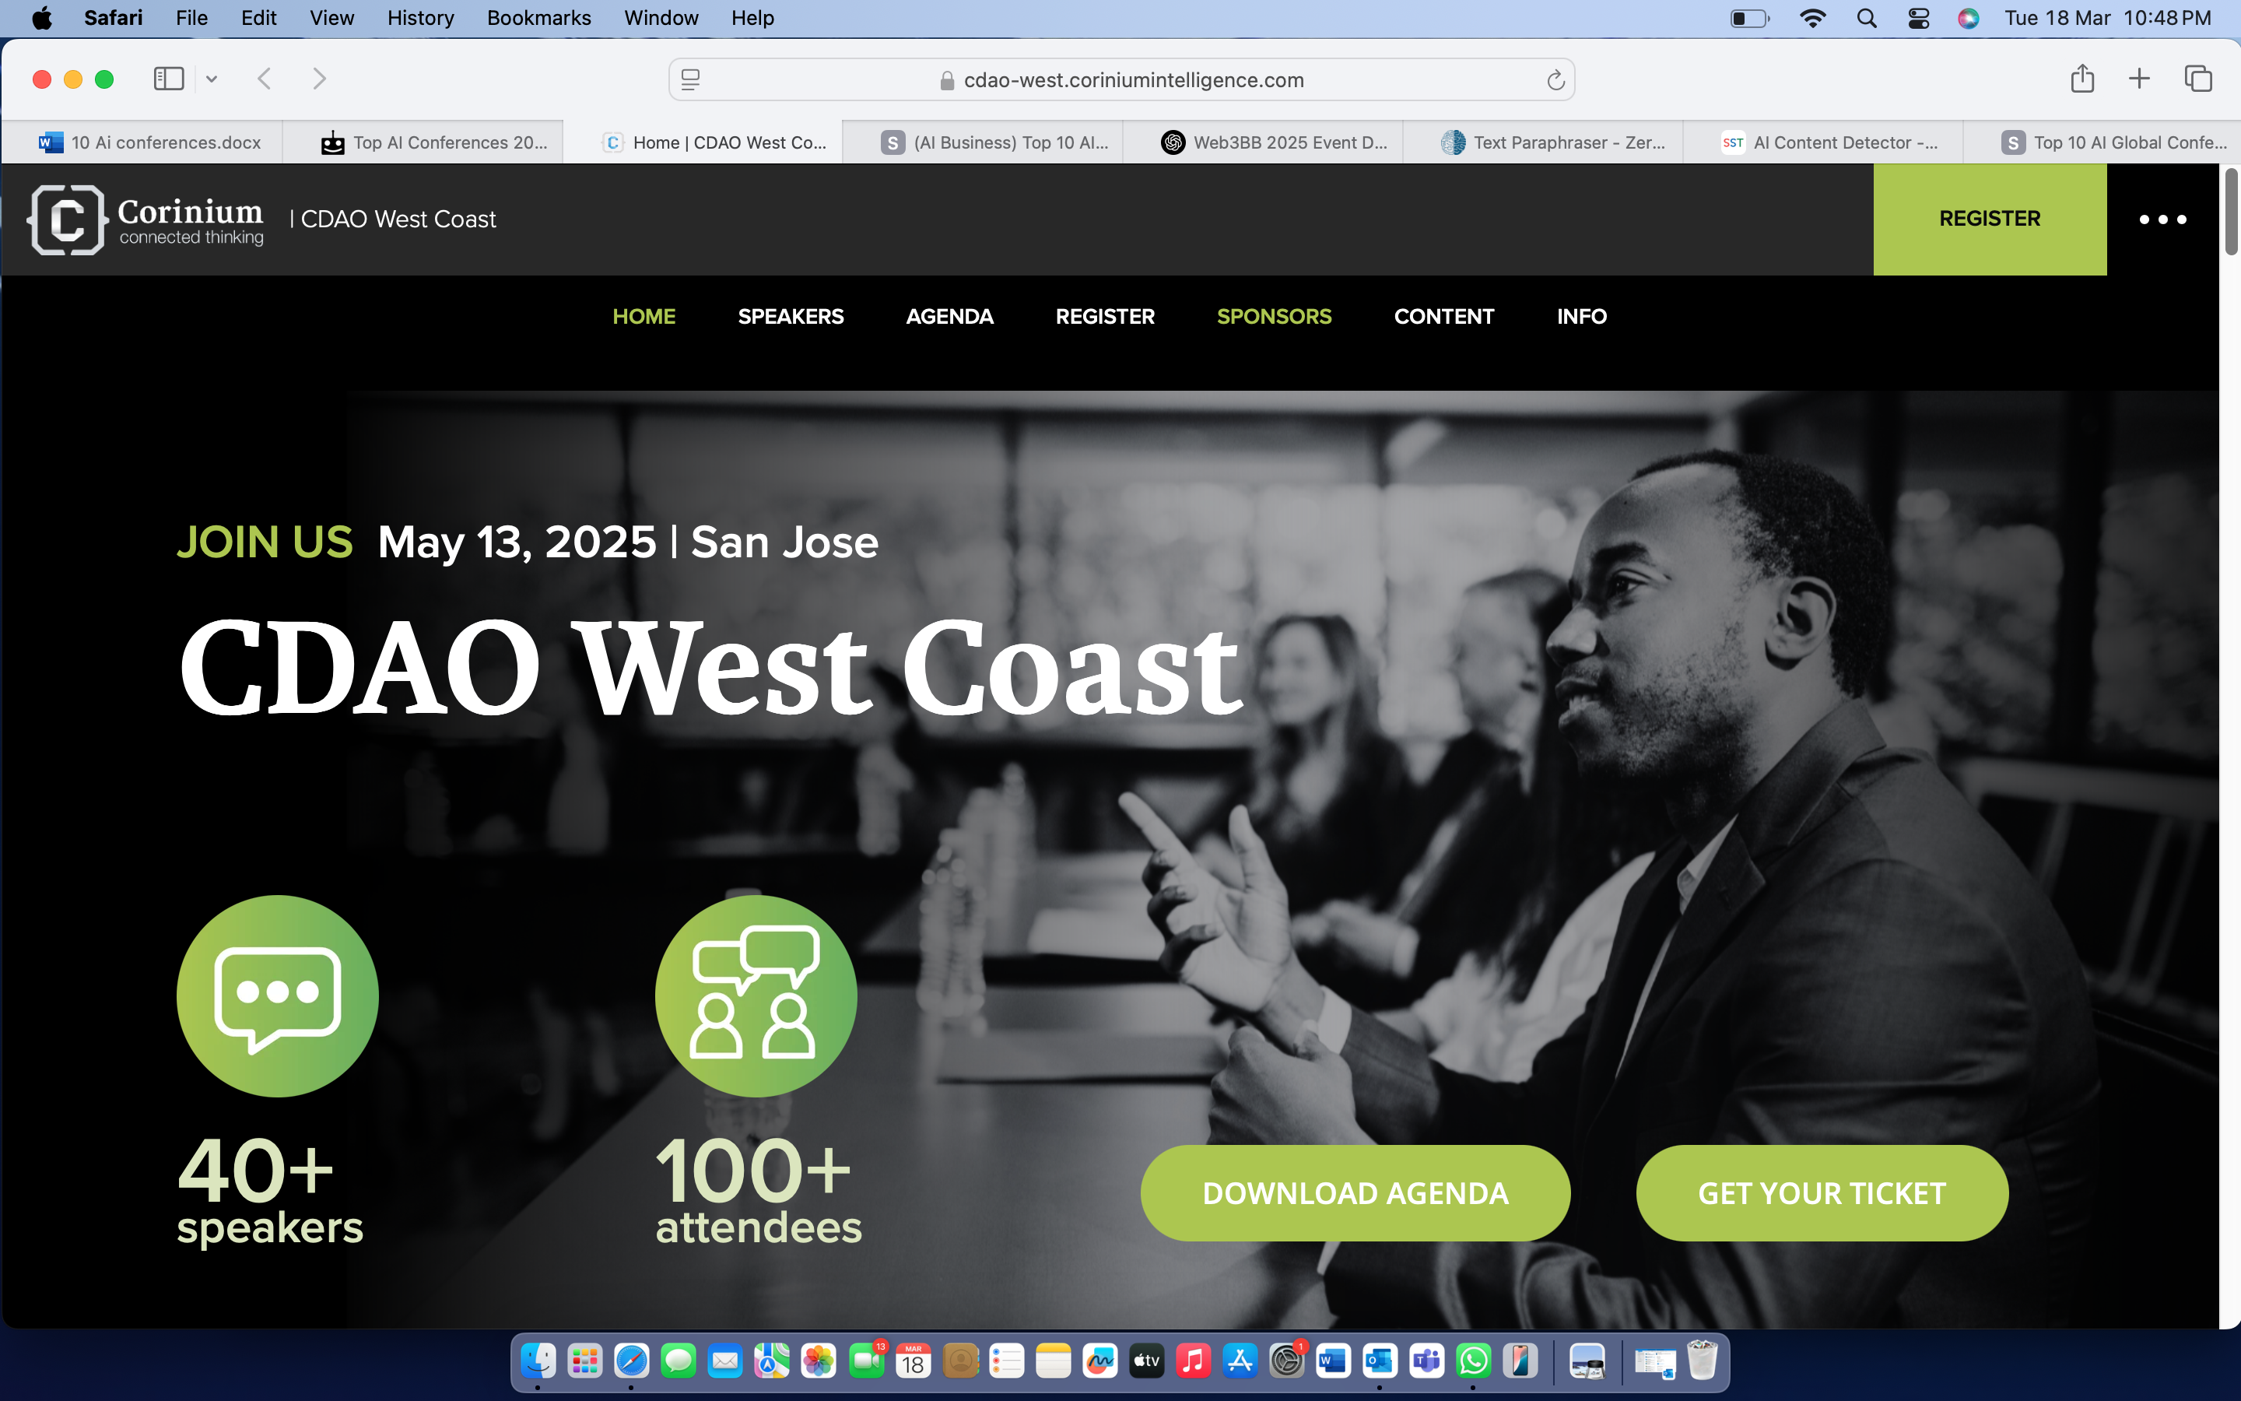Click the speech bubble speakers icon
The height and width of the screenshot is (1401, 2241).
(x=278, y=996)
